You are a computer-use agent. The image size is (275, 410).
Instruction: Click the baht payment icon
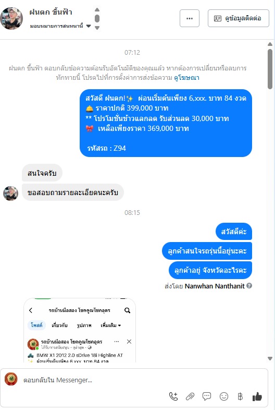(240, 396)
